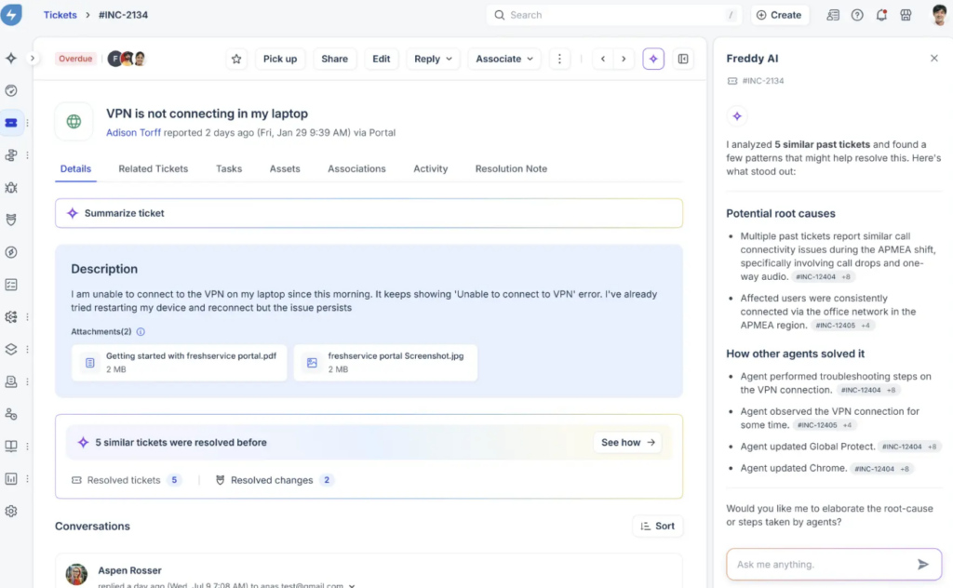The image size is (953, 588).
Task: Switch to the Activity tab
Action: pos(430,169)
